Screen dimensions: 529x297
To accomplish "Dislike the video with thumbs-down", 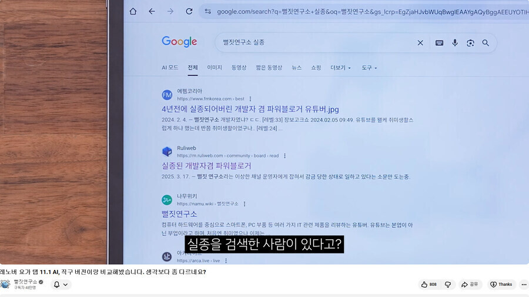I will pyautogui.click(x=448, y=285).
